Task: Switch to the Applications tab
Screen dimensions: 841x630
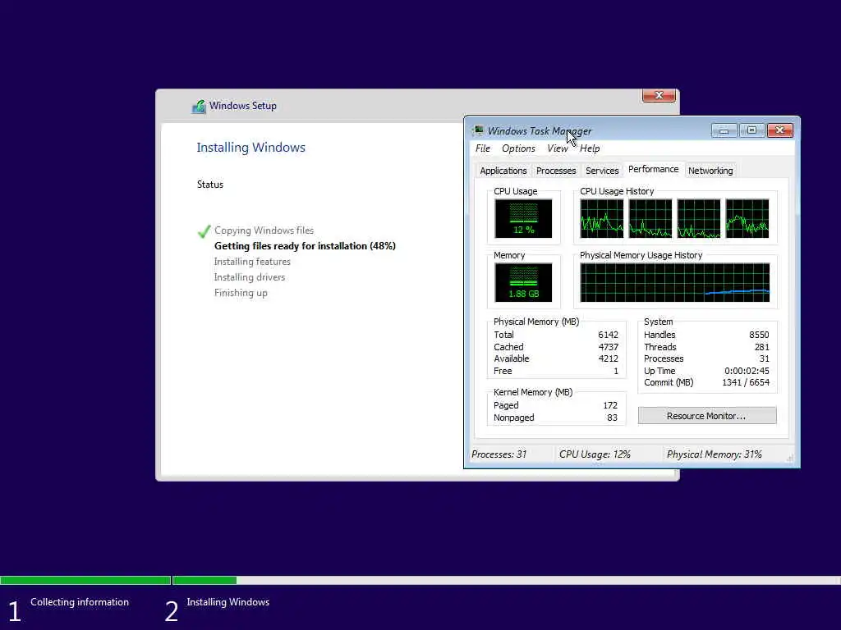Action: [x=503, y=171]
